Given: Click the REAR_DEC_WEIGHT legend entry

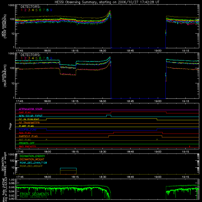Looking at the screenshot, I should (x=31, y=166).
